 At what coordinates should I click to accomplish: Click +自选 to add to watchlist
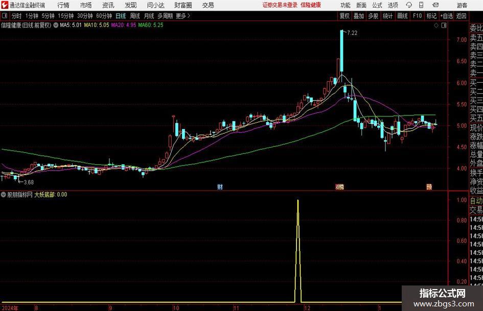(x=447, y=16)
